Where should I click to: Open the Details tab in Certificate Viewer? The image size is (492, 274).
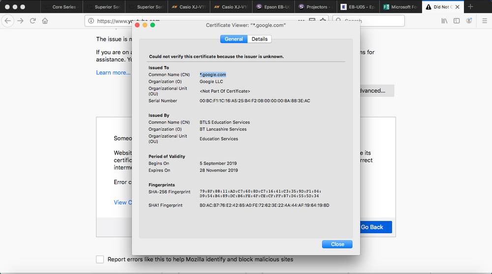coord(259,39)
